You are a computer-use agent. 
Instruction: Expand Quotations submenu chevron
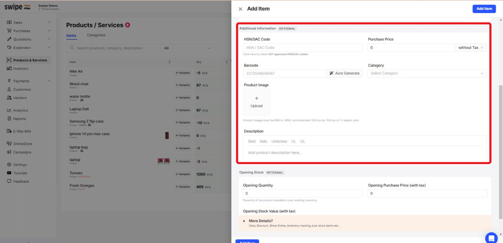[x=49, y=39]
